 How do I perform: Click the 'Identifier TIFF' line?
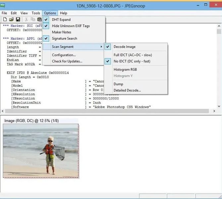coord(24,56)
